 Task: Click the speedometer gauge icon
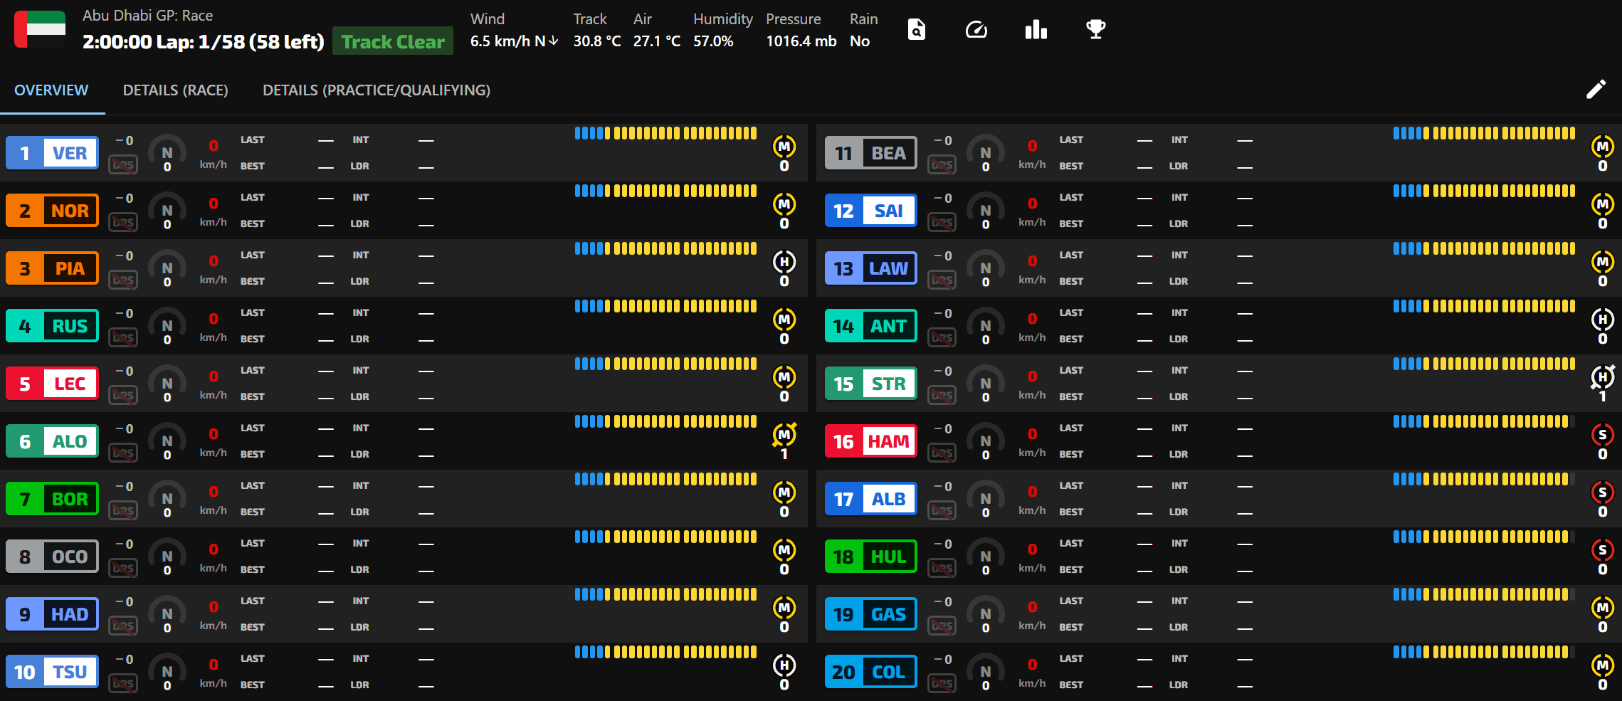(976, 30)
